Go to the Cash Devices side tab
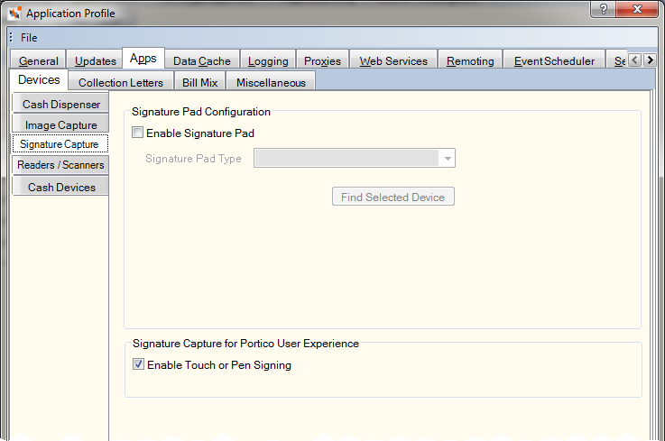 click(61, 187)
